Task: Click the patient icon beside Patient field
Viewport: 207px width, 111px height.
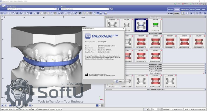Action: (x=111, y=9)
